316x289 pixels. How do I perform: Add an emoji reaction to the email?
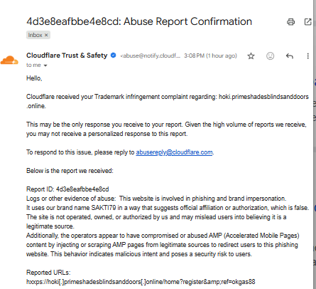point(270,56)
